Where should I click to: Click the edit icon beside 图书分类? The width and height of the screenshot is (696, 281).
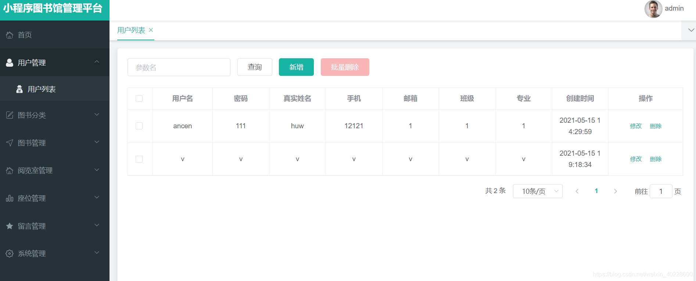click(x=10, y=115)
